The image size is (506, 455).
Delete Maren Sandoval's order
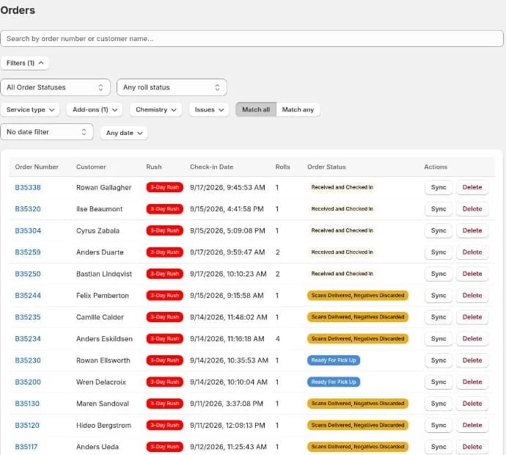click(472, 404)
